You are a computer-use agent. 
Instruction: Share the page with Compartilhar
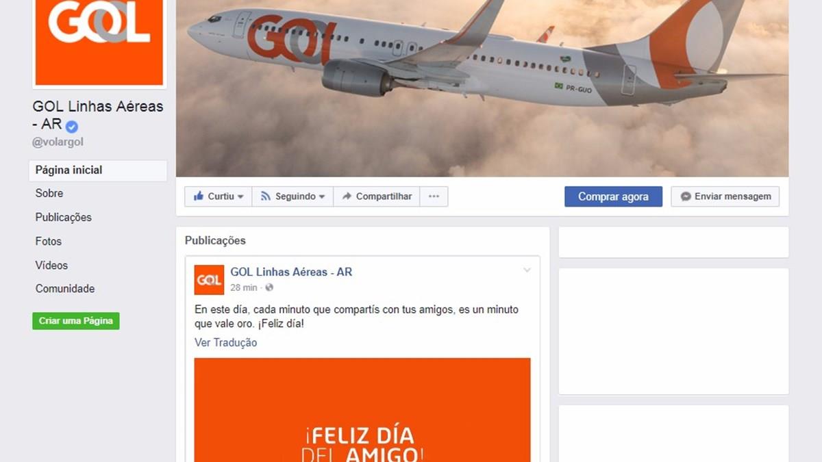click(377, 196)
